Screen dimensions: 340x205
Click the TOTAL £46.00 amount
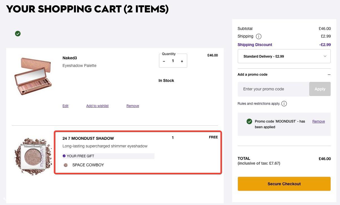(x=325, y=159)
